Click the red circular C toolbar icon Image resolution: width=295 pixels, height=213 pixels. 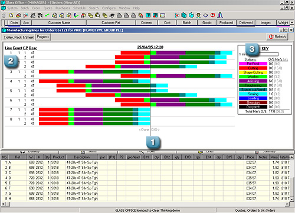[213, 15]
